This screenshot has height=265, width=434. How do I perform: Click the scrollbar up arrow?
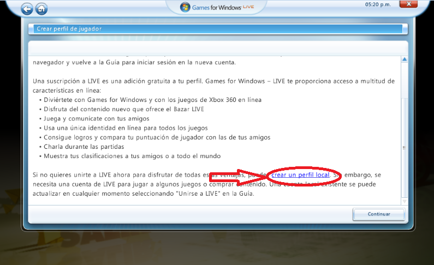point(405,59)
